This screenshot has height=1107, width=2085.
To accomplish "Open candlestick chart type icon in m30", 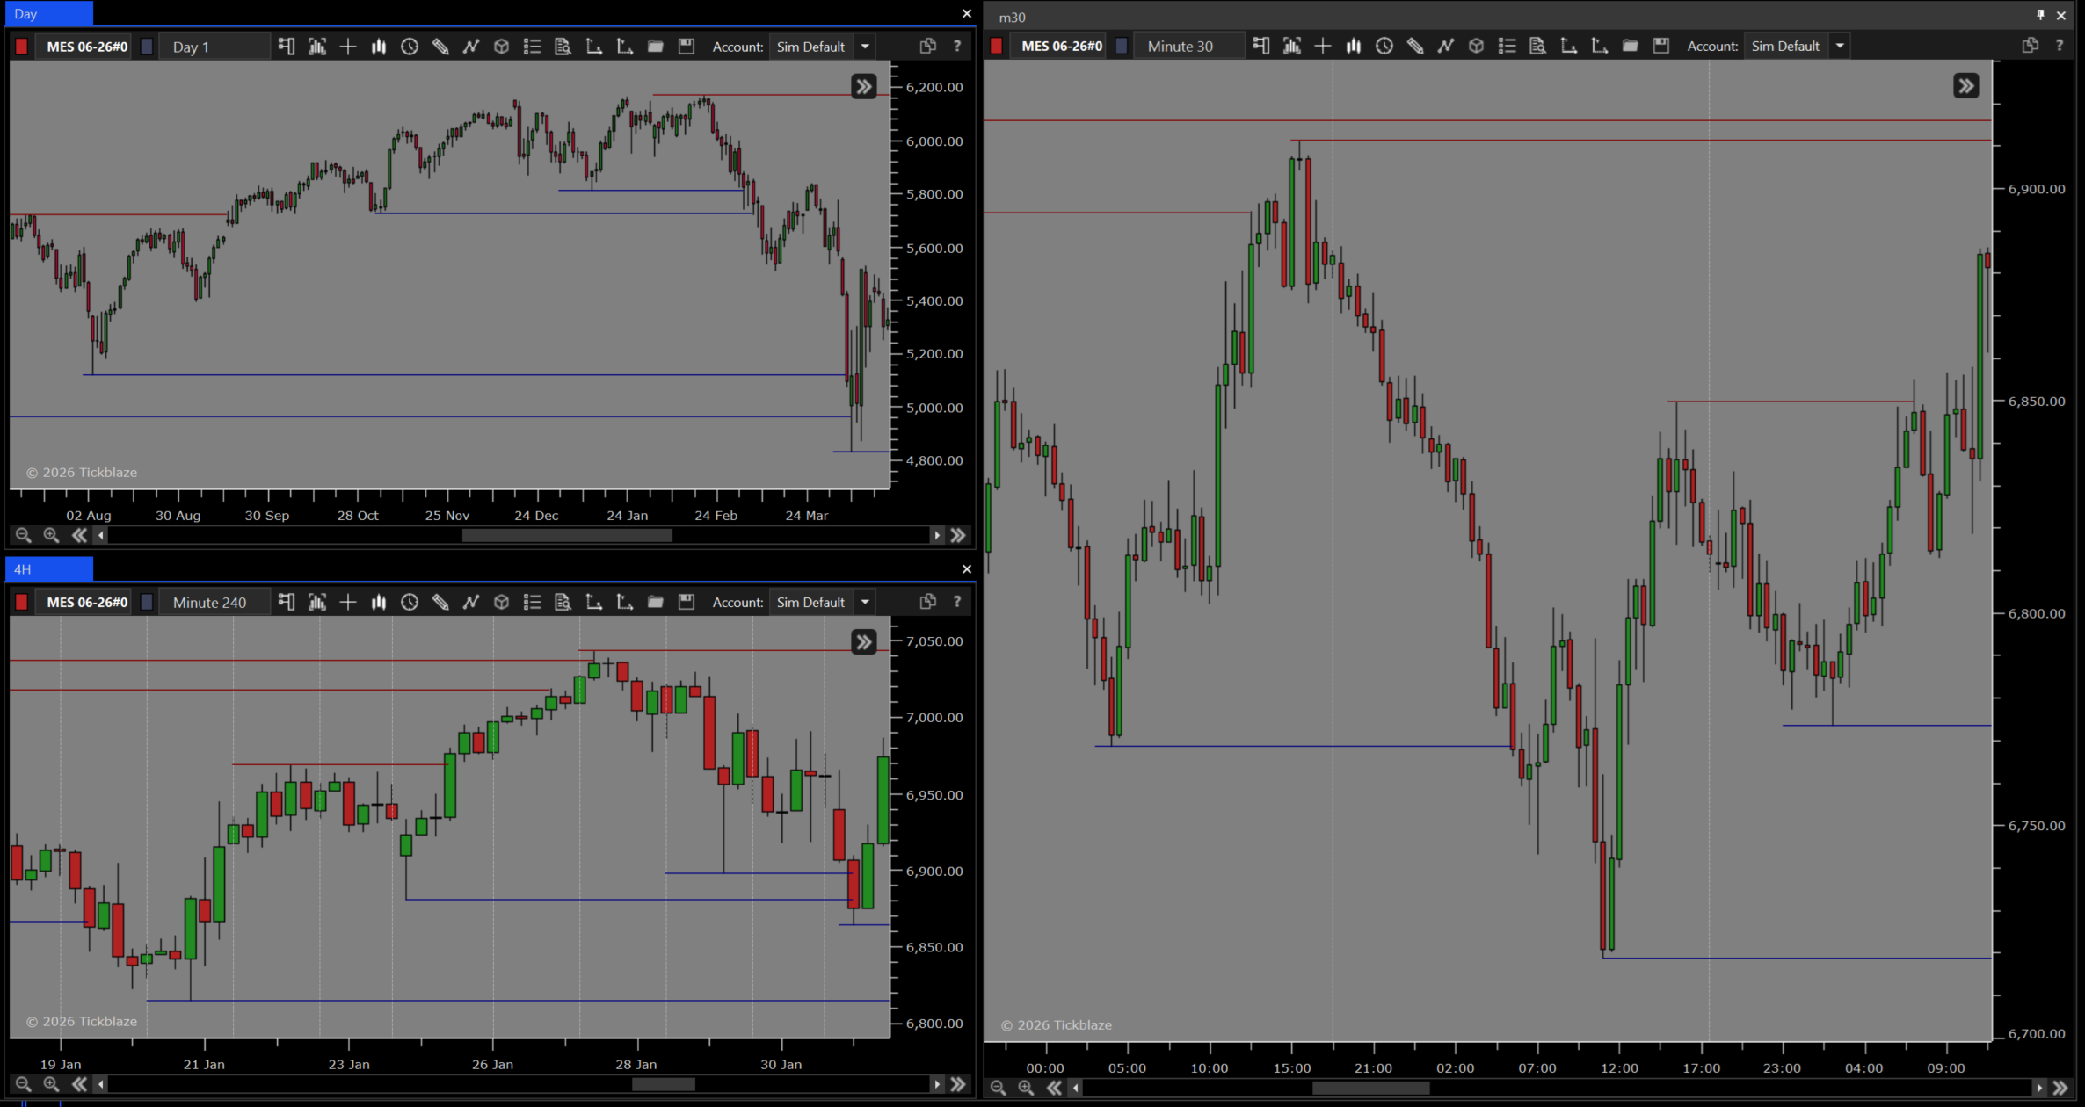I will coord(1354,47).
